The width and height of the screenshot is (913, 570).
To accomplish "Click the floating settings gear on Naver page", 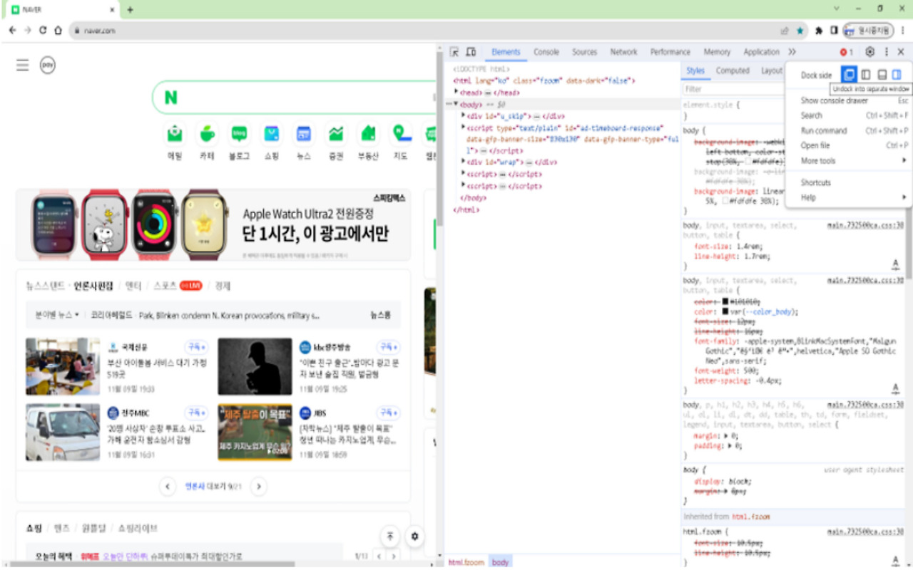I will coord(414,537).
